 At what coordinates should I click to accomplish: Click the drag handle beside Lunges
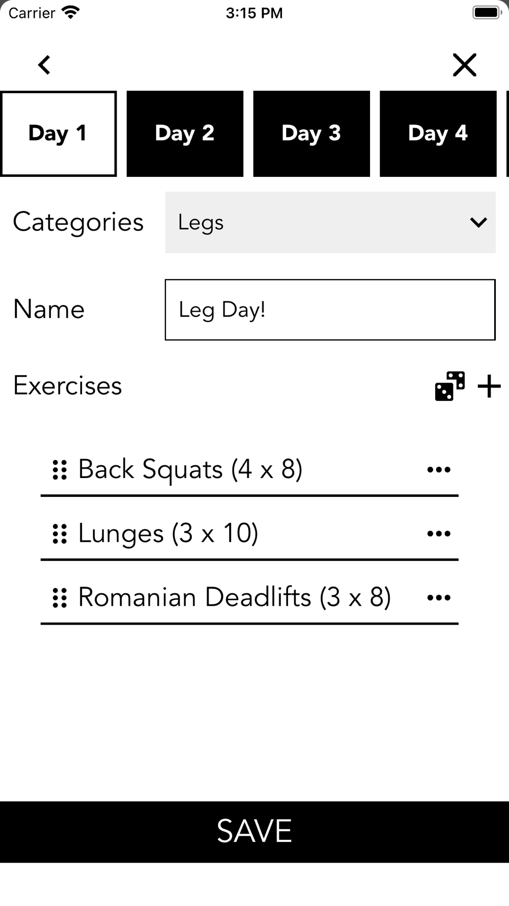click(60, 534)
